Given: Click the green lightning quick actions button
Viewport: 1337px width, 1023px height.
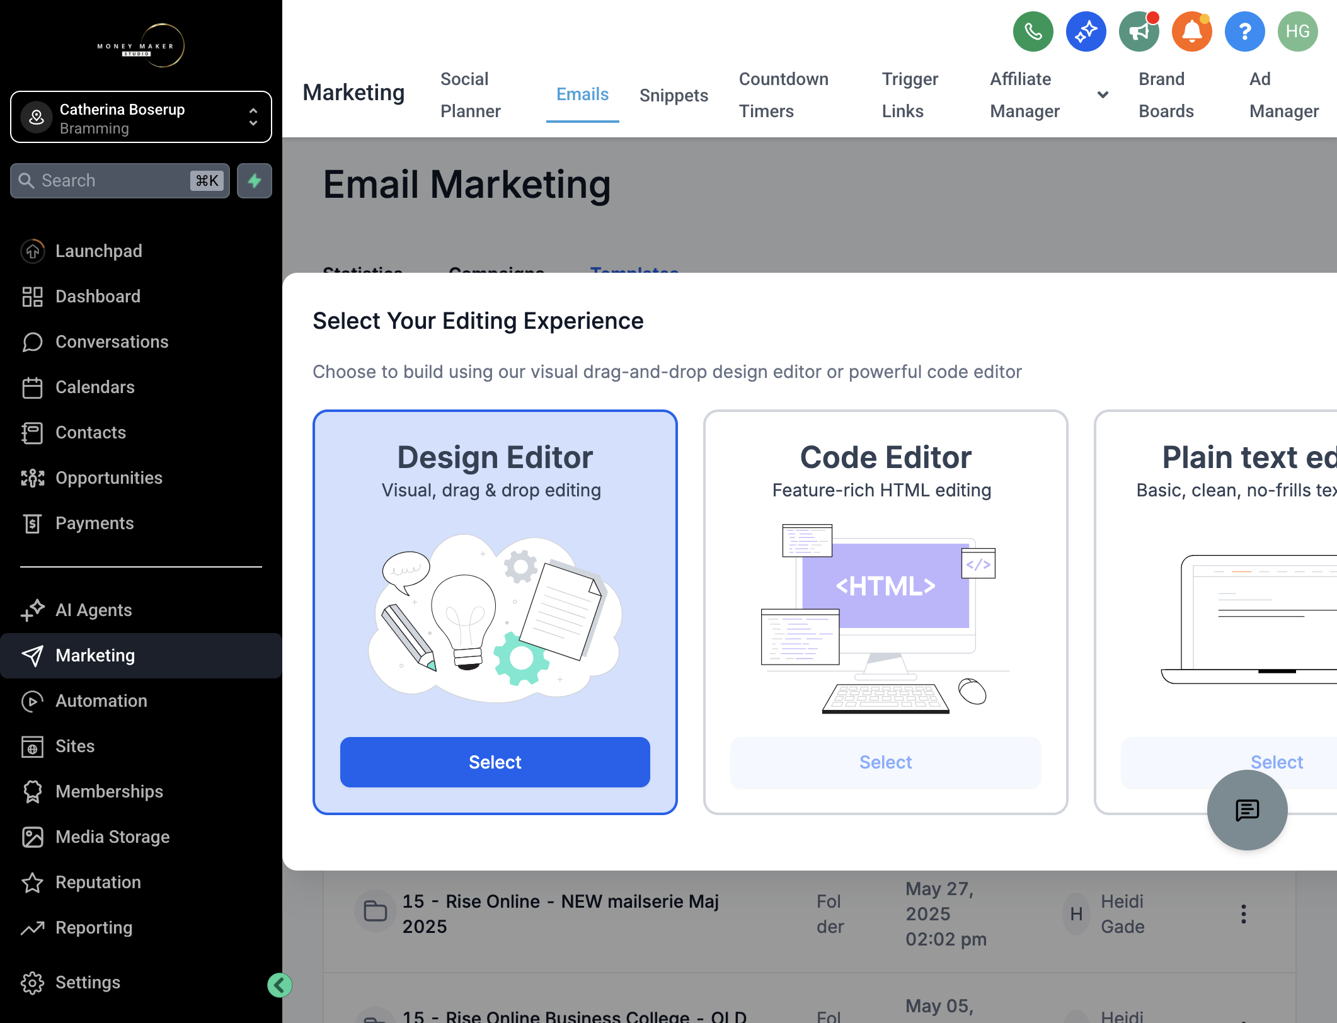Looking at the screenshot, I should (x=255, y=181).
